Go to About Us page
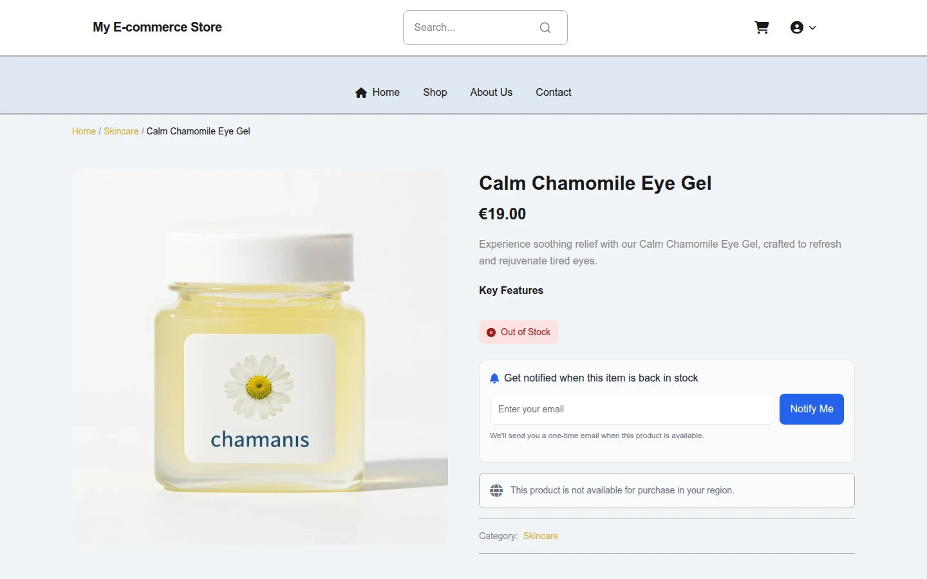Image resolution: width=927 pixels, height=579 pixels. (x=491, y=92)
